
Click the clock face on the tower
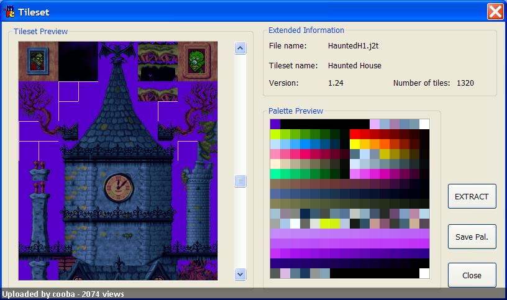point(118,188)
